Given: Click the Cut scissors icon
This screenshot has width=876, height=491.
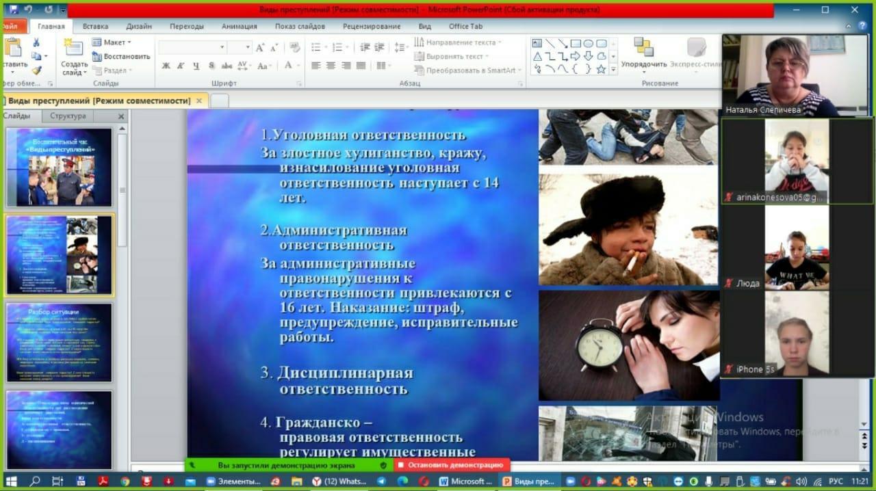Looking at the screenshot, I should point(36,42).
